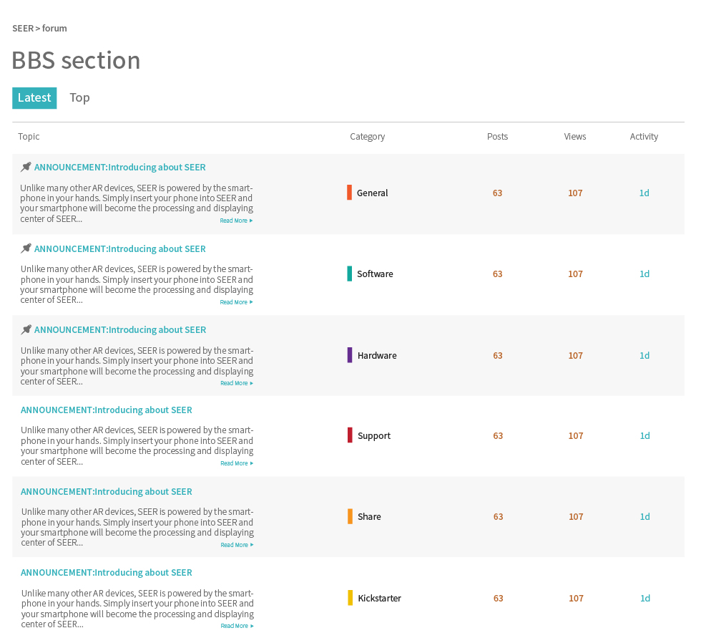This screenshot has height=638, width=701.
Task: Click the pin icon in the Hardware topic row
Action: pyautogui.click(x=26, y=329)
